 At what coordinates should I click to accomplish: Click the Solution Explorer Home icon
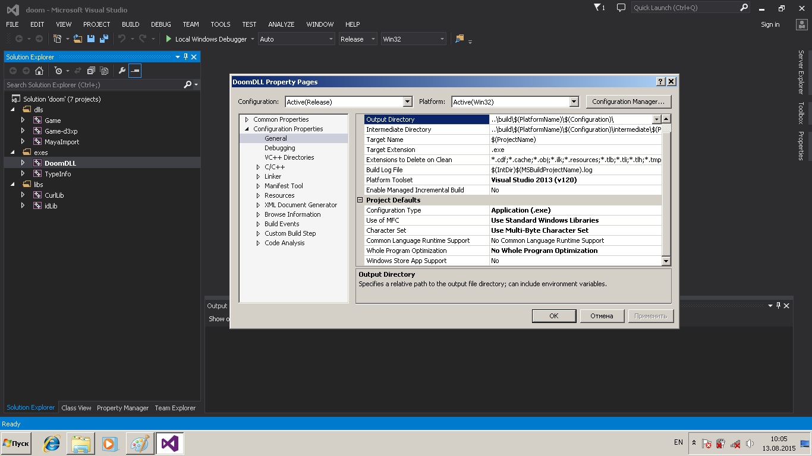click(39, 71)
